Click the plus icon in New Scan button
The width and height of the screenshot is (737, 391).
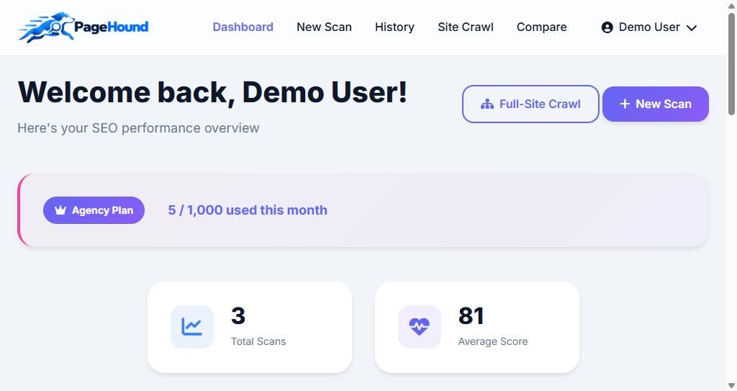pos(625,104)
